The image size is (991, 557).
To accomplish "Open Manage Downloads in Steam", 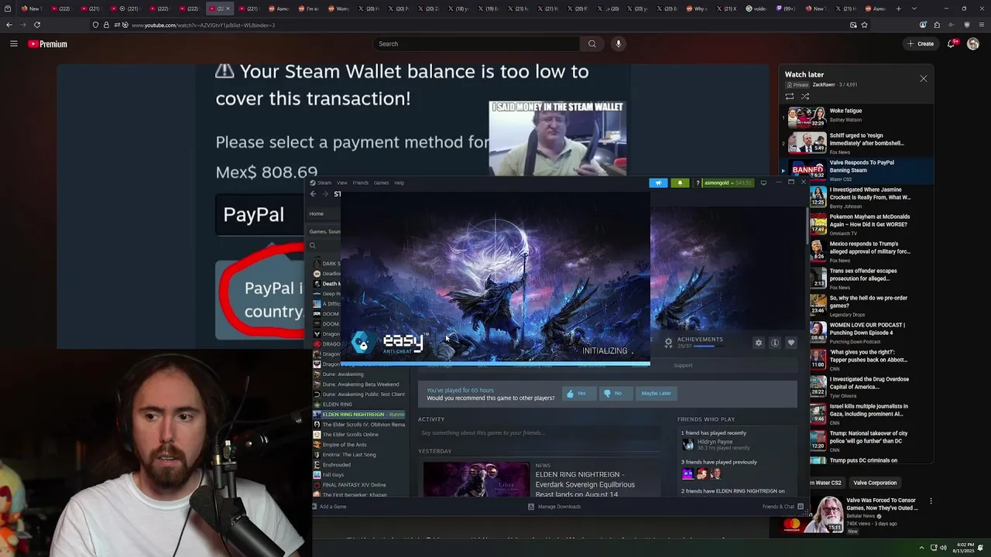I will pyautogui.click(x=554, y=507).
